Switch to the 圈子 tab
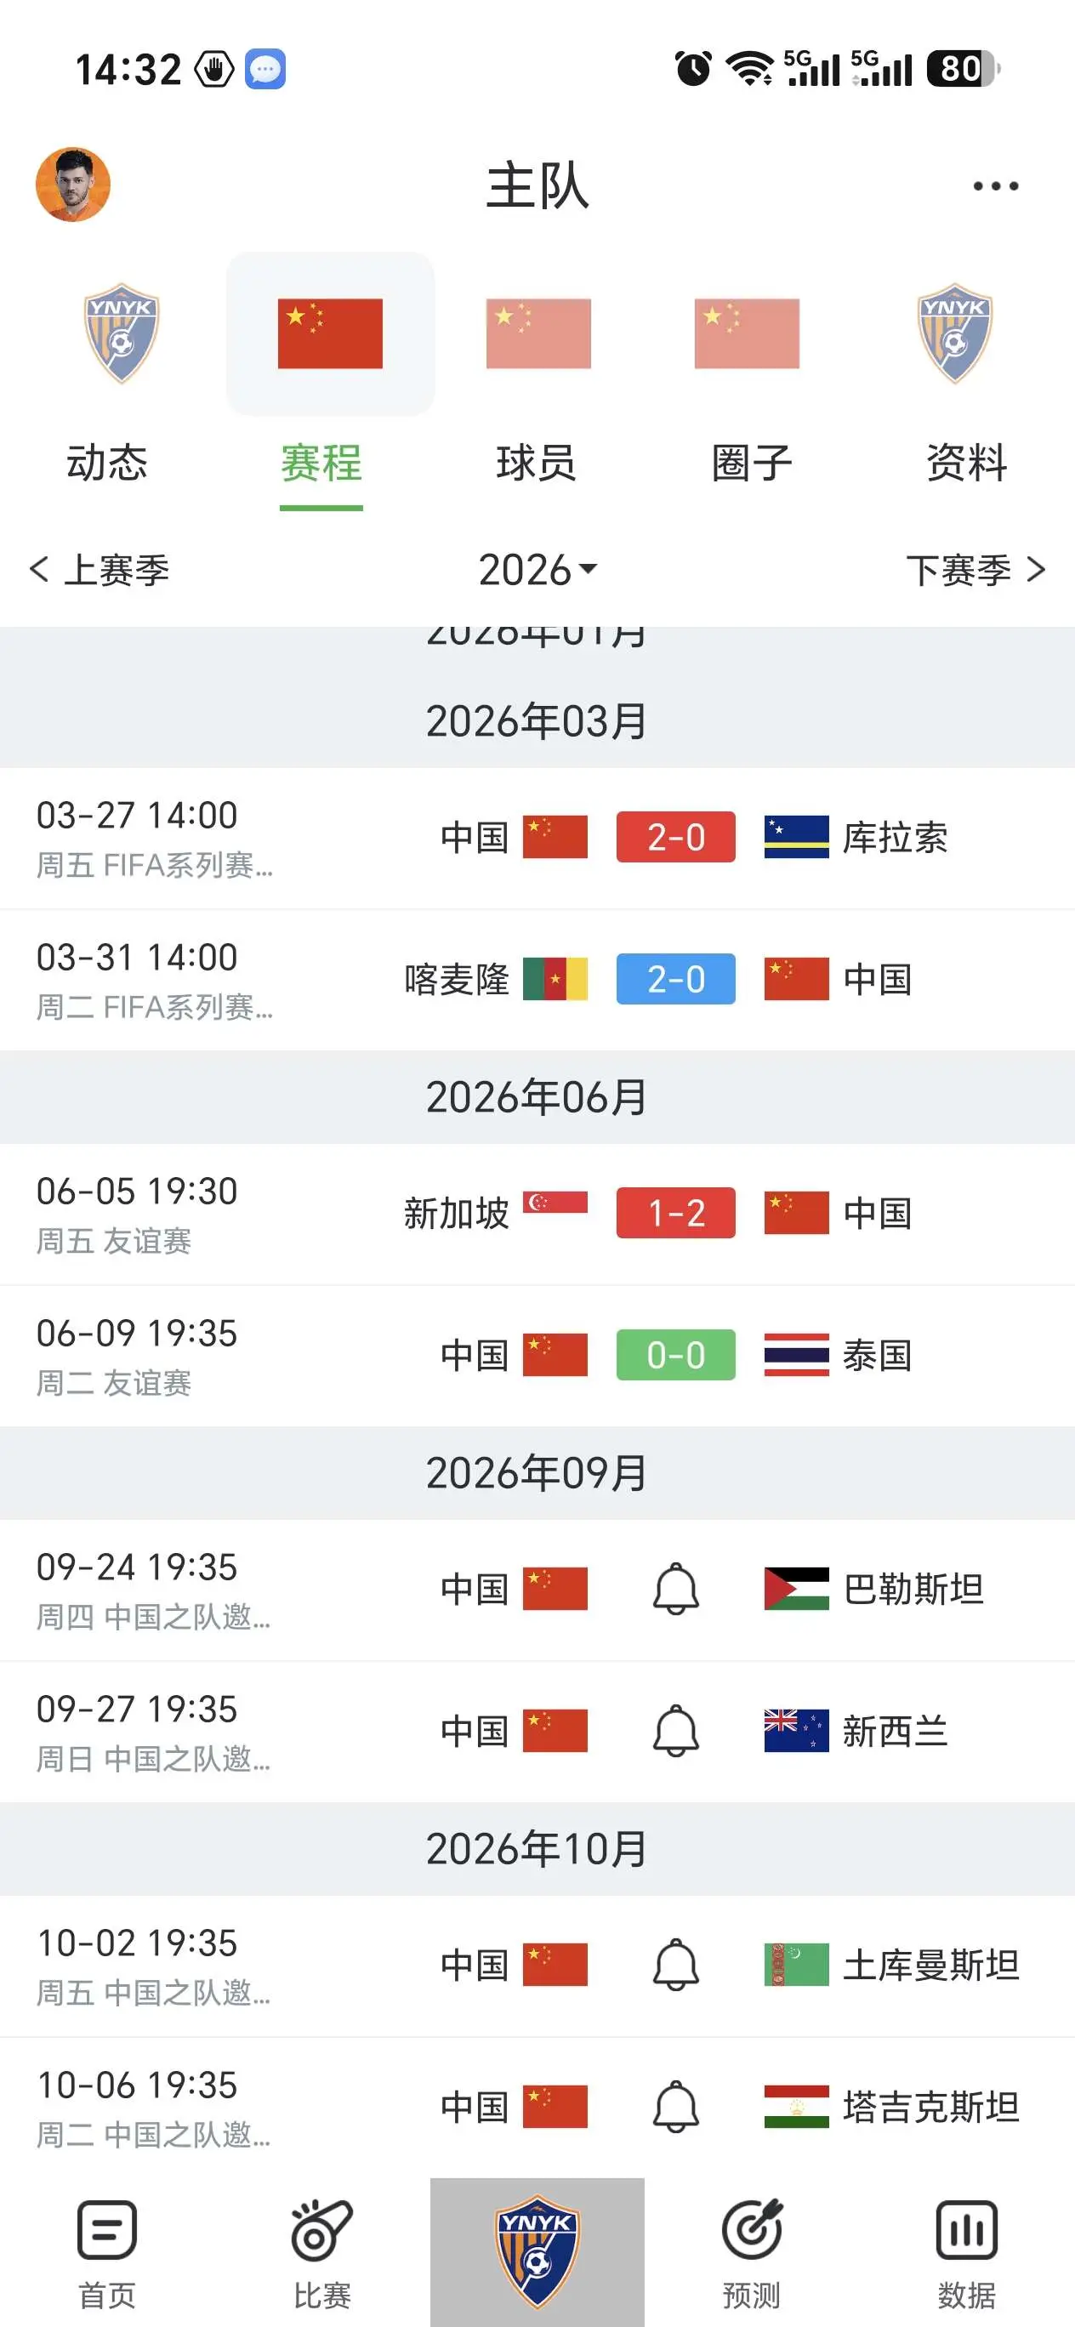 click(x=752, y=463)
